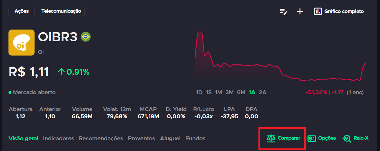
Task: Click the D. Yield value 0,00%
Action: click(176, 117)
